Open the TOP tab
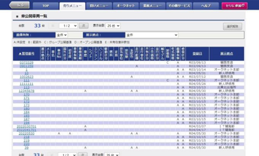 point(46,6)
